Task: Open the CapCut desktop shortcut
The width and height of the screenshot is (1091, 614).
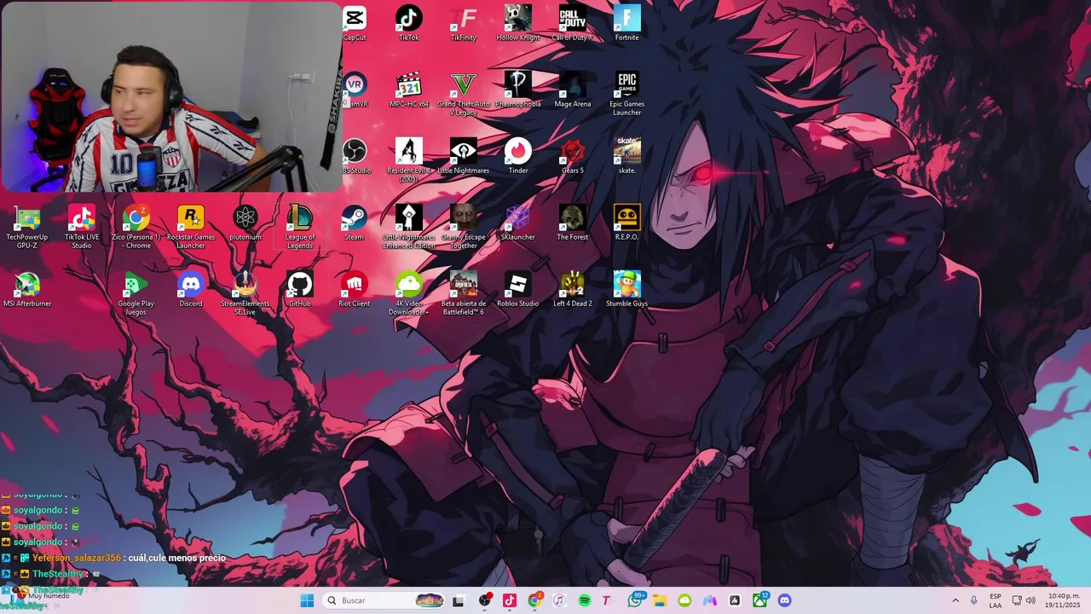Action: click(355, 23)
